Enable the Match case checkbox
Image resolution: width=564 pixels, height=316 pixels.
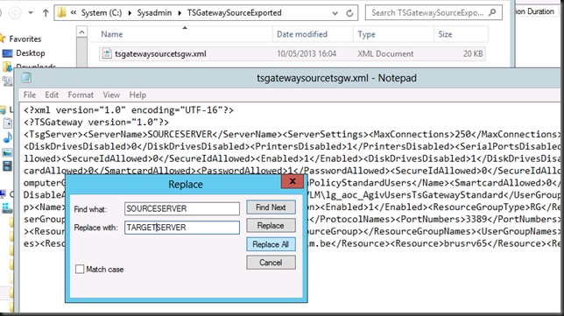[80, 269]
